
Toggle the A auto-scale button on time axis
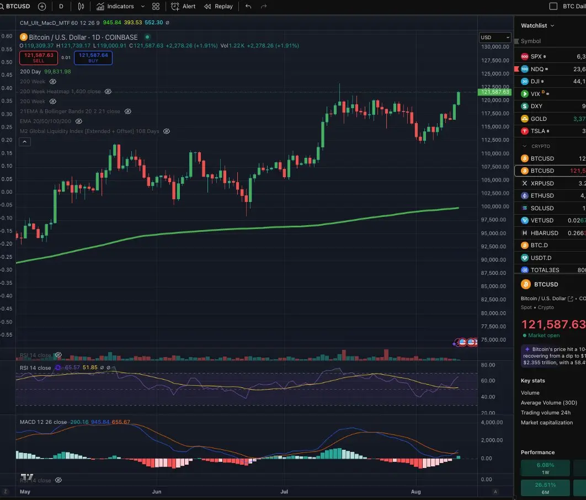coord(496,491)
